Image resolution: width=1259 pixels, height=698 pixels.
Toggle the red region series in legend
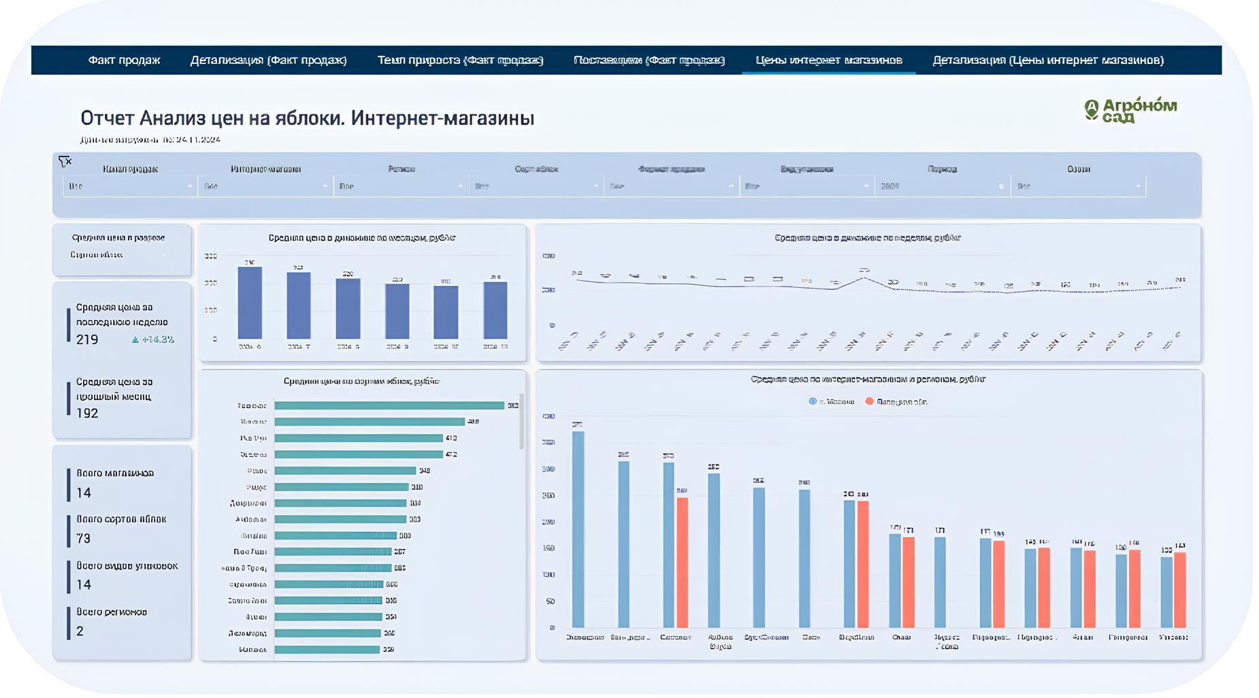coord(896,401)
